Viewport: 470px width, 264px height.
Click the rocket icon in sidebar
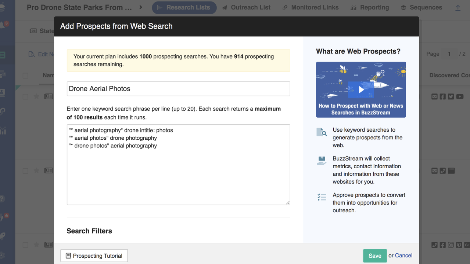(x=3, y=236)
